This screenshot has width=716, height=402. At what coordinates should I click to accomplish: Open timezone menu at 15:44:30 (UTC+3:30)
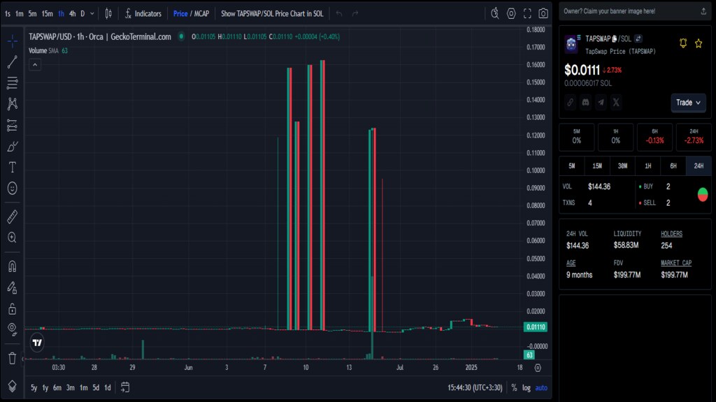coord(475,387)
